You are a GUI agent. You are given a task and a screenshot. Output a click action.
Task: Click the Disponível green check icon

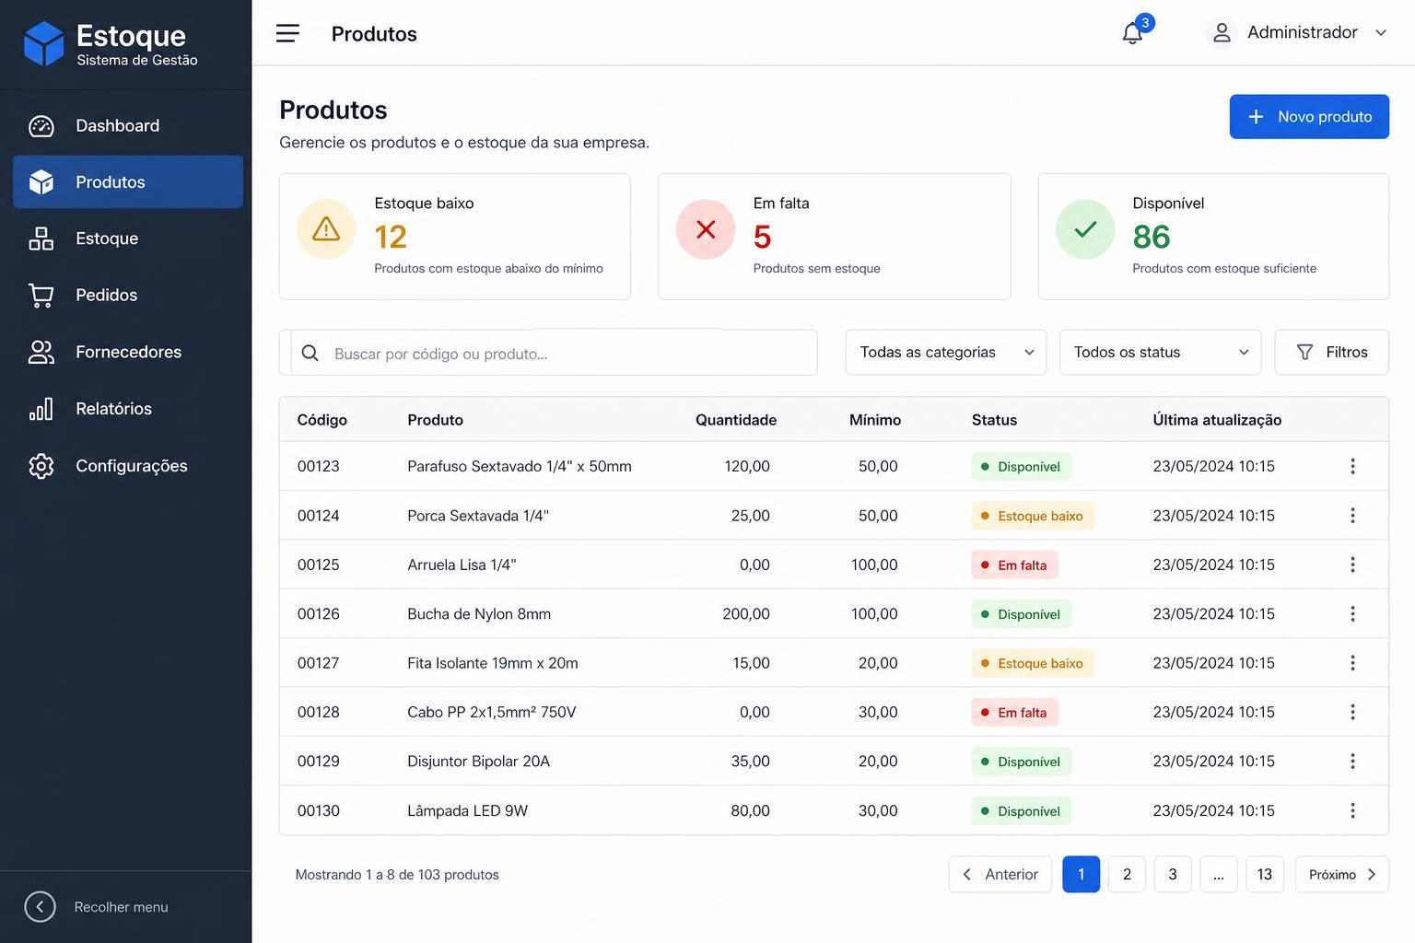1085,229
